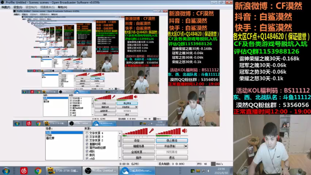The height and width of the screenshot is (175, 311).
Task: Click the 评估Q群1153988126 text in right overlay
Action: [267, 52]
